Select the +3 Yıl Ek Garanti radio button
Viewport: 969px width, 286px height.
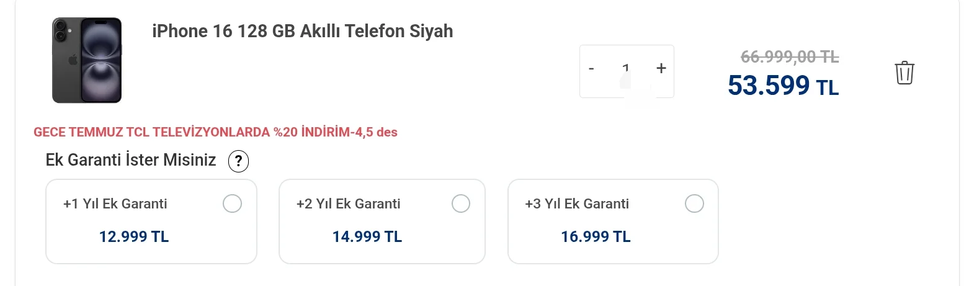(694, 203)
